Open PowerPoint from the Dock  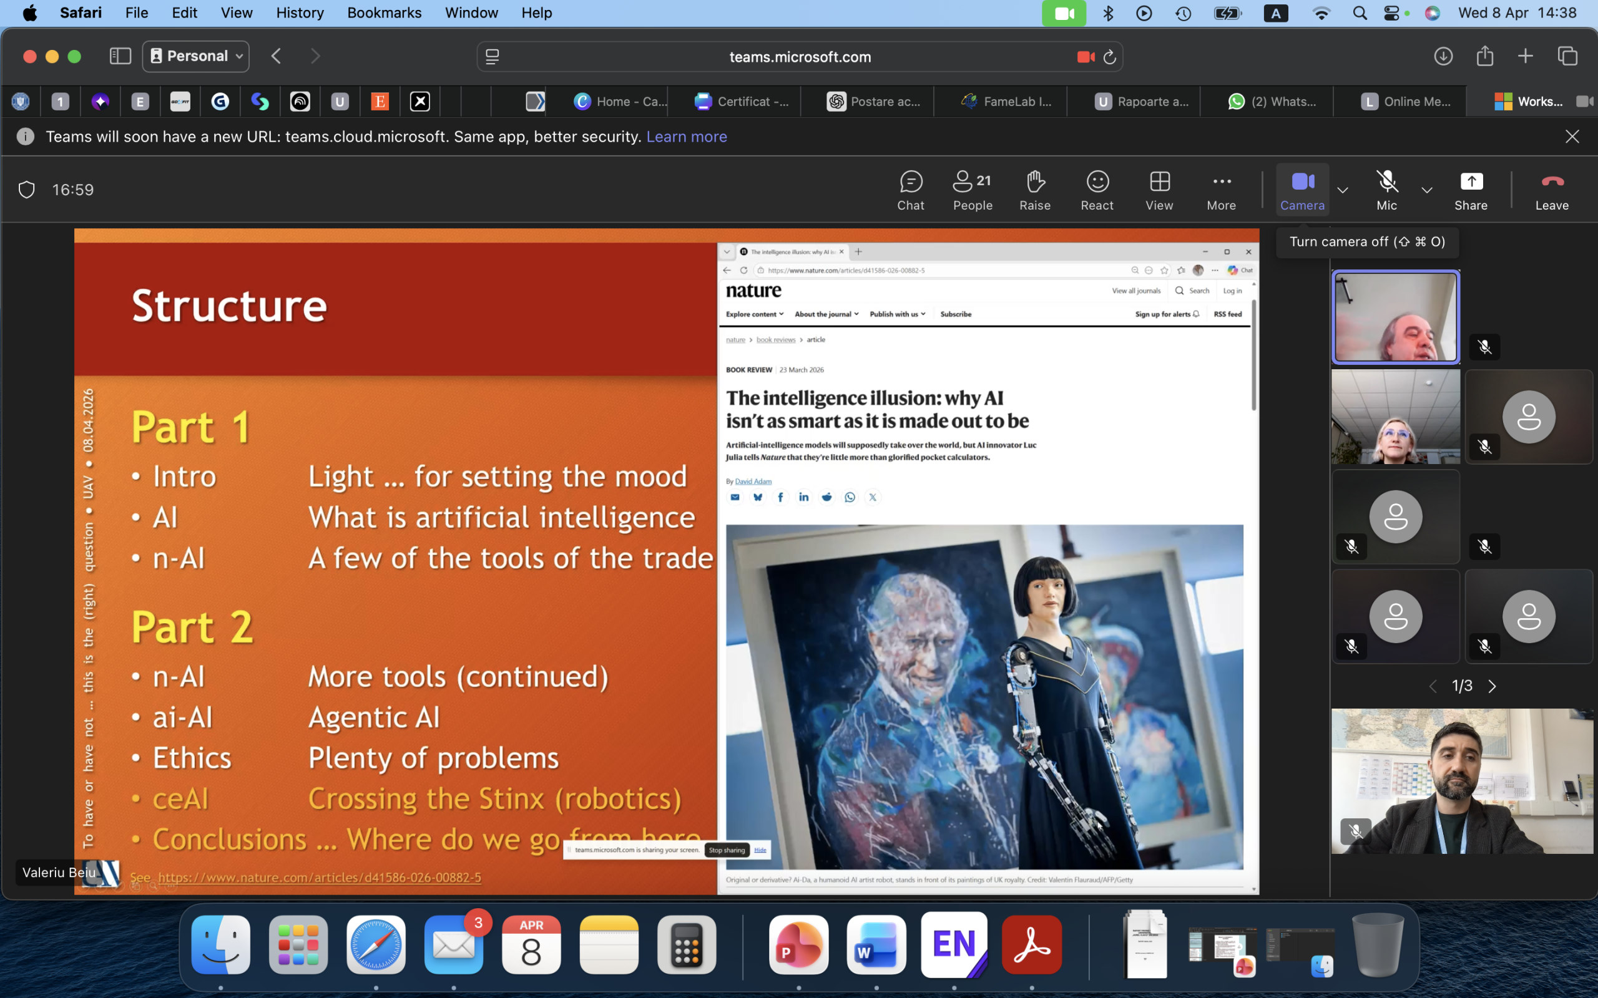798,944
